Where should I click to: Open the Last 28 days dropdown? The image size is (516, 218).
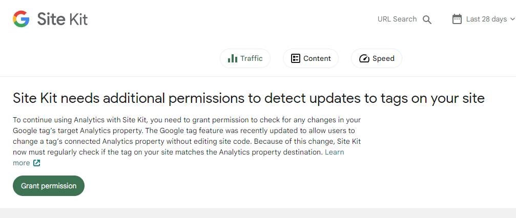(486, 19)
